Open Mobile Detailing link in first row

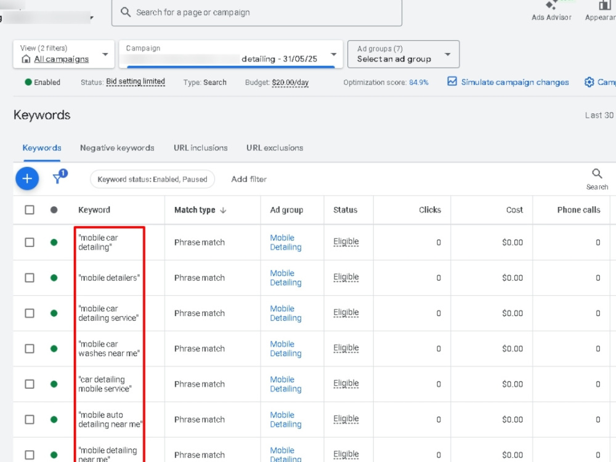coord(286,242)
